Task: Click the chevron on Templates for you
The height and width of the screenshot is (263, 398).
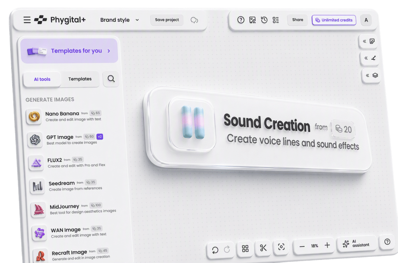Action: coord(109,51)
